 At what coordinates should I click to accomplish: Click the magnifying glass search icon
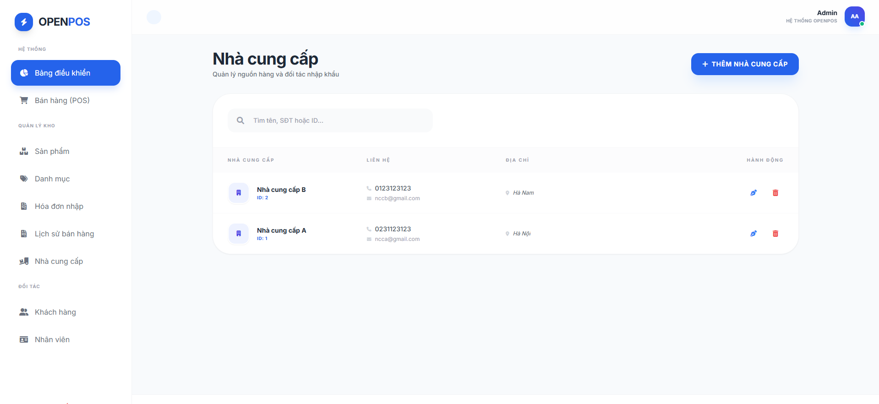coord(240,120)
